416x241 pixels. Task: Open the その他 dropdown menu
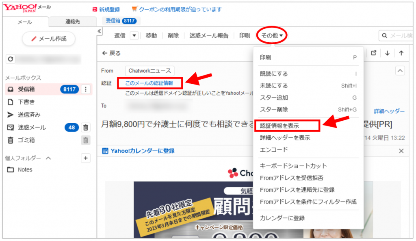pos(272,35)
